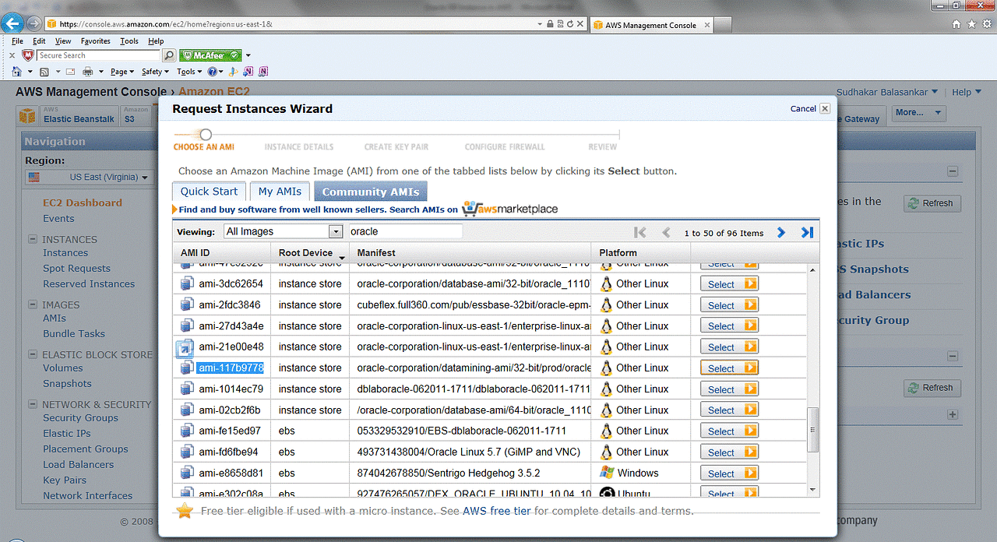Refresh the page with address bar reload icon
The image size is (997, 542).
click(571, 24)
